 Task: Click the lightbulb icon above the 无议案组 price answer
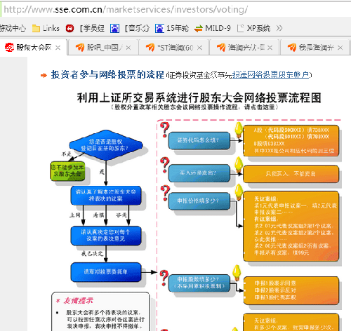(239, 192)
